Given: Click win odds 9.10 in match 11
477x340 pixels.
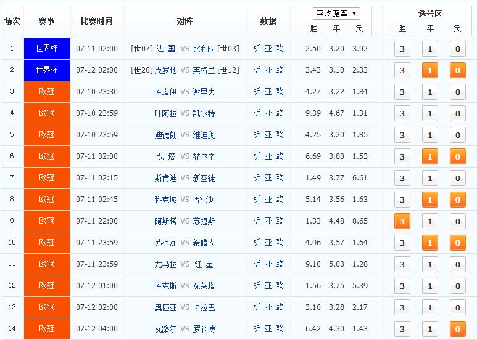Looking at the screenshot, I should pyautogui.click(x=313, y=264).
